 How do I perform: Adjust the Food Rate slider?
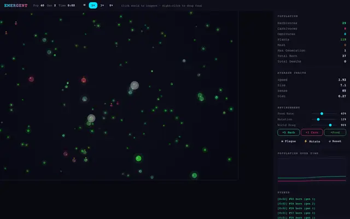pyautogui.click(x=324, y=113)
